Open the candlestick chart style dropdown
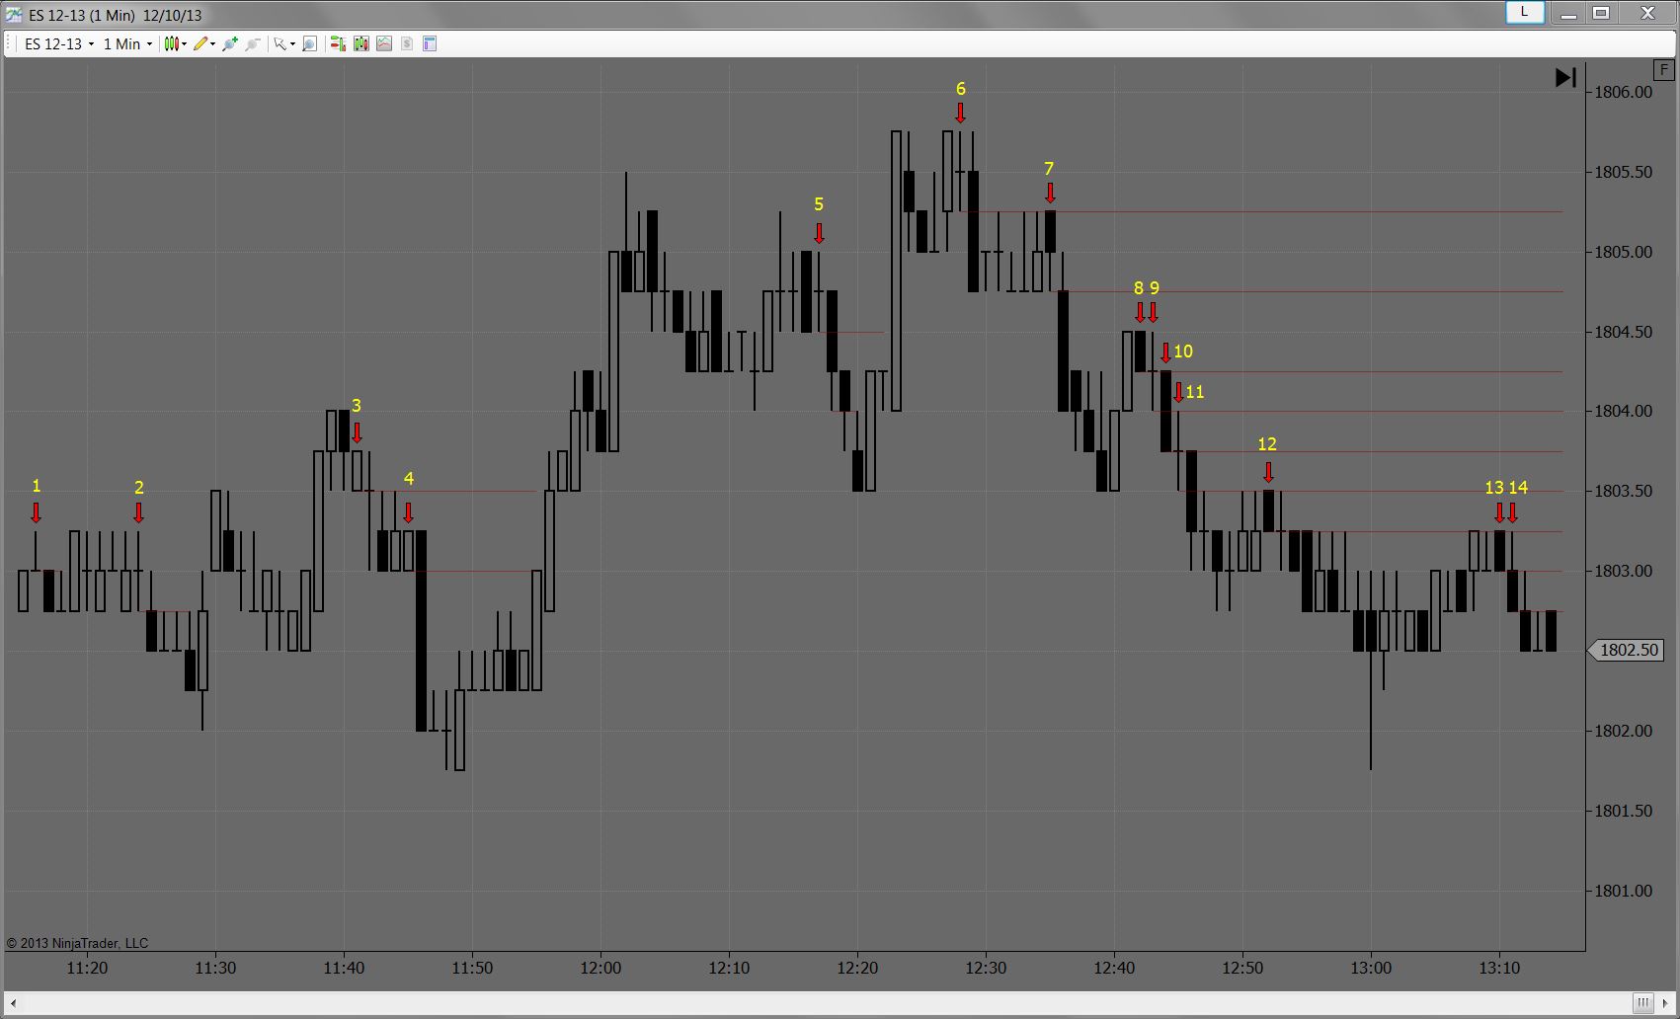The image size is (1680, 1019). pyautogui.click(x=175, y=44)
